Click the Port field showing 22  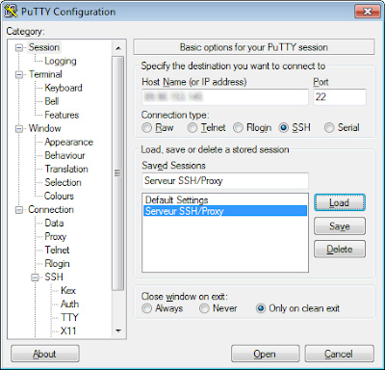(340, 97)
